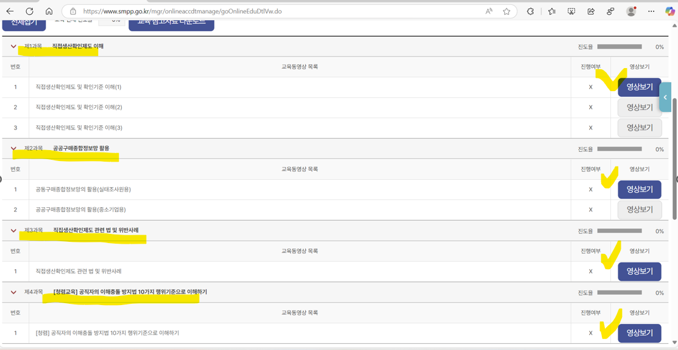
Task: View site info via the lock icon
Action: point(72,12)
